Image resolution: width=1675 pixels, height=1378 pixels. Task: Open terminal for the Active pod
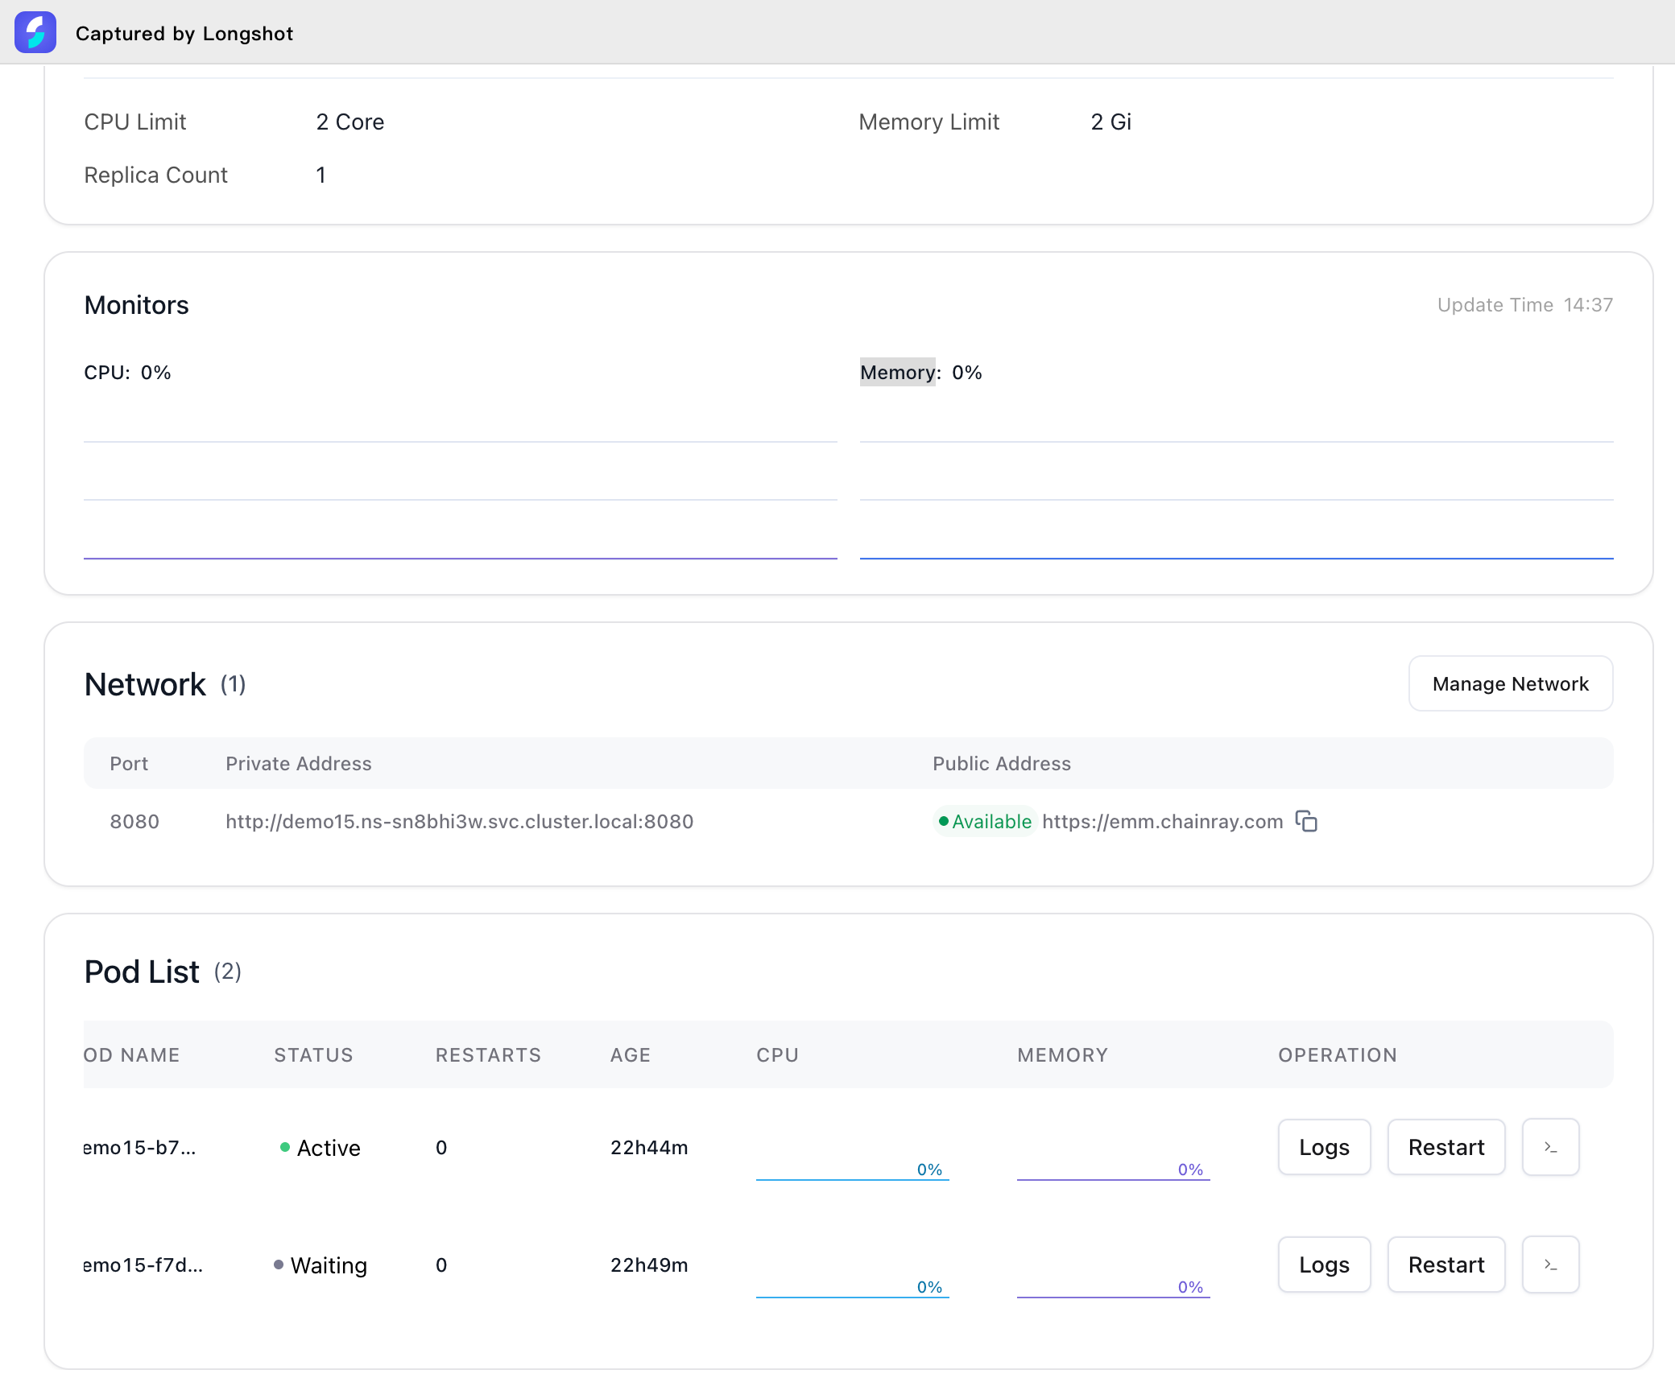pos(1550,1147)
